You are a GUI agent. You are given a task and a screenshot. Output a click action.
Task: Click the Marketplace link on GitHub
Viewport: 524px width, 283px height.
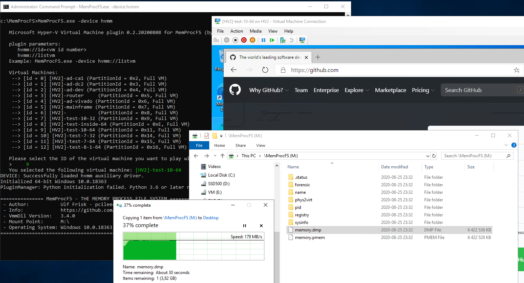pyautogui.click(x=390, y=90)
